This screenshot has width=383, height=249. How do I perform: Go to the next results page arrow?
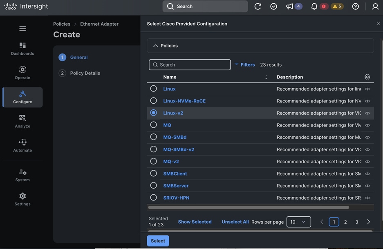click(368, 222)
